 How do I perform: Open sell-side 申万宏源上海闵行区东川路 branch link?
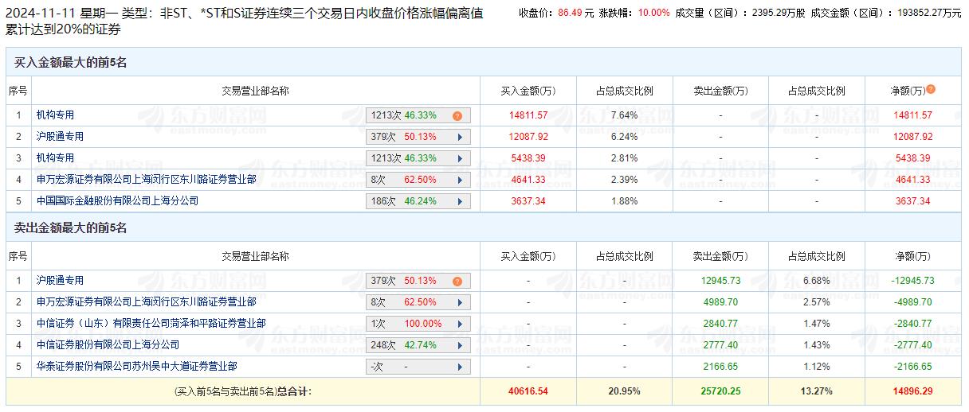tap(146, 302)
